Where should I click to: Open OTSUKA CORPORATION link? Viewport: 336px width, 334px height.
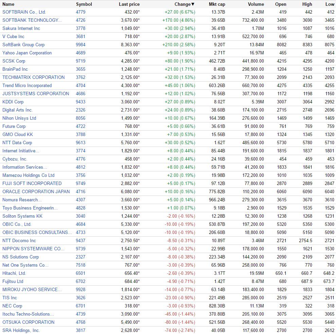pos(28,322)
